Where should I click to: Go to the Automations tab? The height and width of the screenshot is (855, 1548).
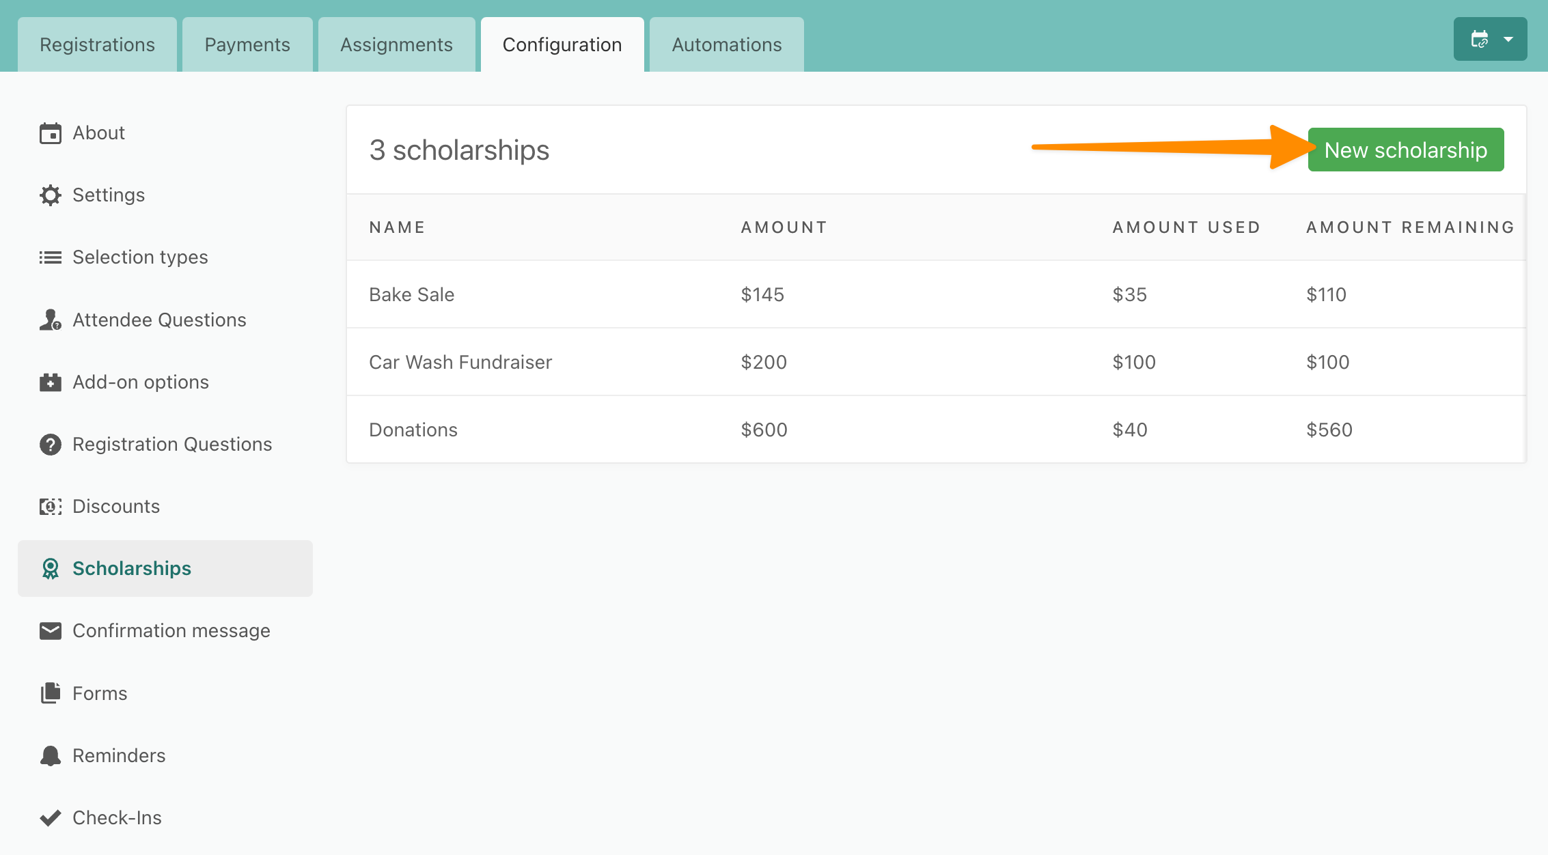[727, 44]
